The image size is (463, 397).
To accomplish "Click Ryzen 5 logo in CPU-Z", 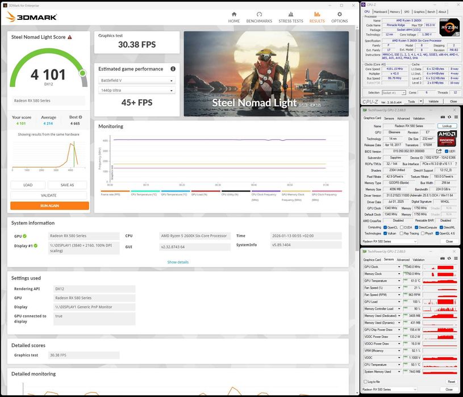I will pyautogui.click(x=449, y=27).
